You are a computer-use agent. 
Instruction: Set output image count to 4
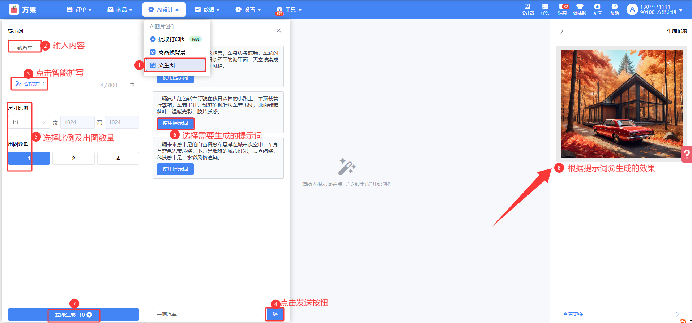[x=118, y=158]
